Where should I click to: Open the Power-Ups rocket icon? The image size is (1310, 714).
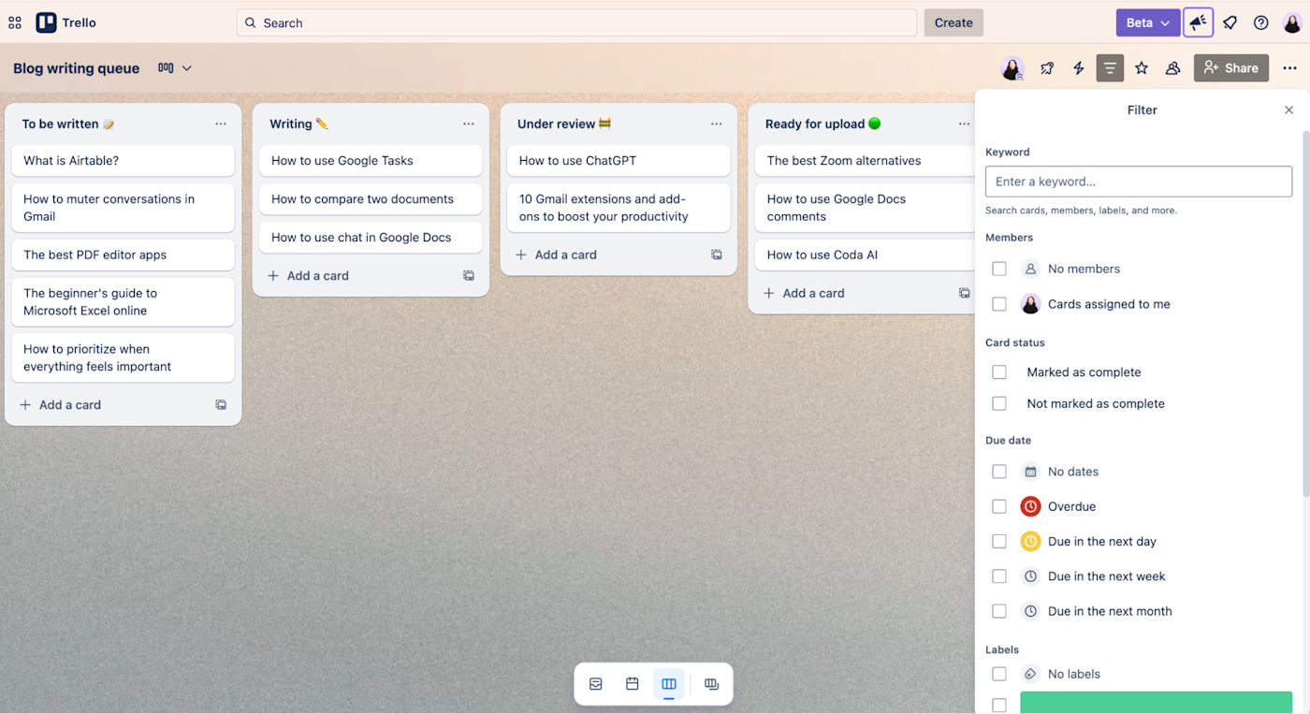(1047, 67)
